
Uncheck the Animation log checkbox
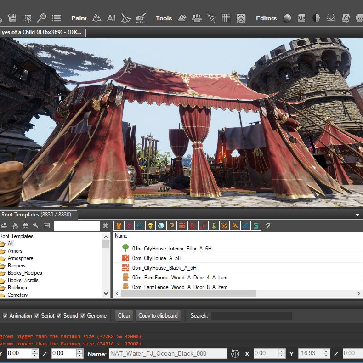[5, 316]
